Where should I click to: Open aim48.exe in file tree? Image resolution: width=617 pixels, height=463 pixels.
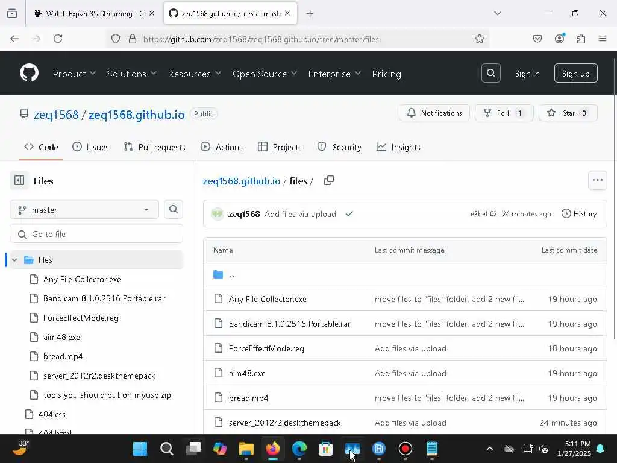click(61, 337)
